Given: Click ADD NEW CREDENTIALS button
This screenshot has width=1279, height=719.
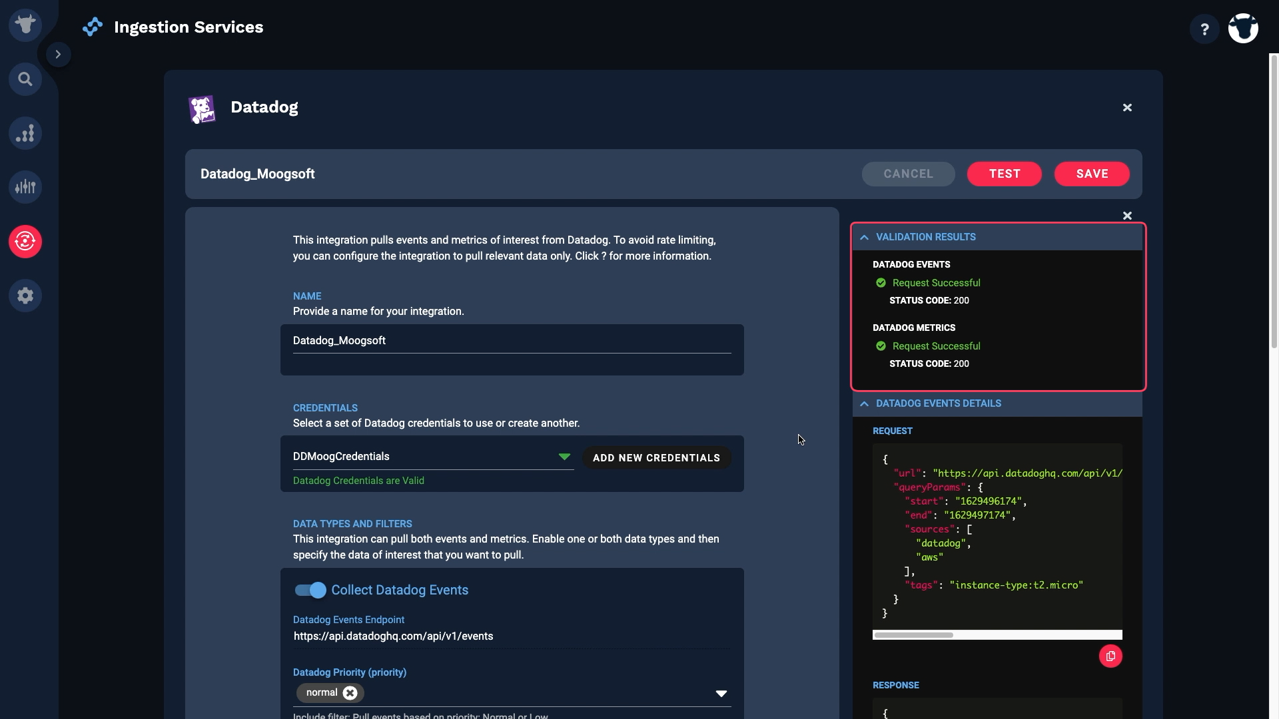Looking at the screenshot, I should point(656,458).
